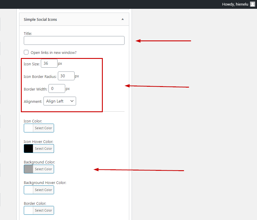Click the Icon Border Radius input field
Screen dimensions: 257x220
click(66, 76)
